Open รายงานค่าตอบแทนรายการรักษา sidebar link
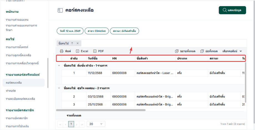Image resolution: width=255 pixels, height=130 pixels. tap(21, 28)
